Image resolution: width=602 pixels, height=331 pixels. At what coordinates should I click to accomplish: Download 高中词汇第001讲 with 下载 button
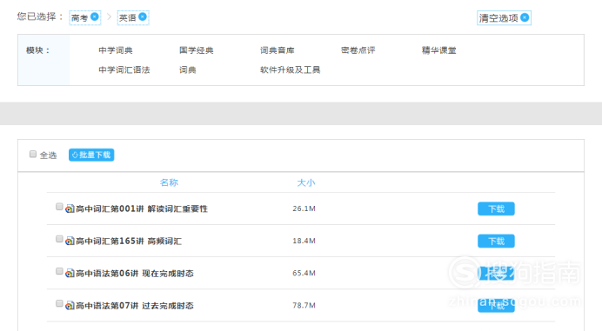(x=496, y=209)
